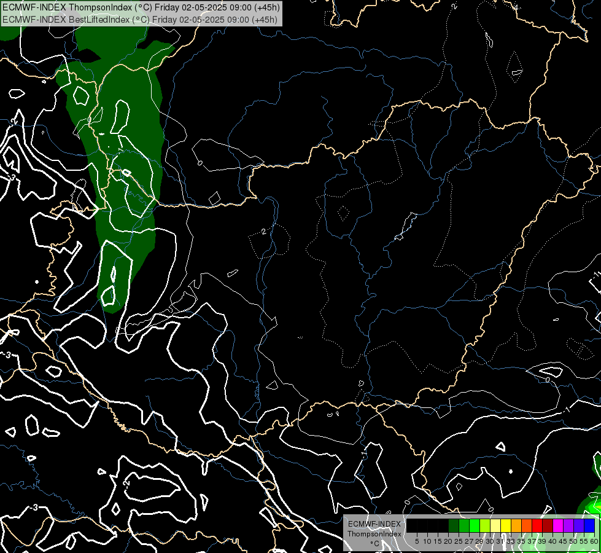Click the dark green 20-25 legend swatch
601x553 pixels.
[x=454, y=526]
